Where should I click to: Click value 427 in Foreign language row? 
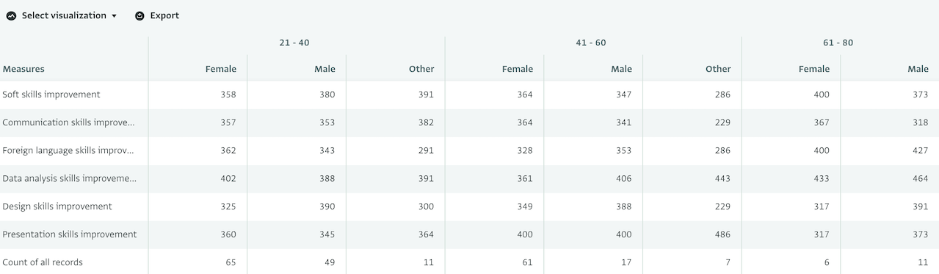tap(920, 150)
